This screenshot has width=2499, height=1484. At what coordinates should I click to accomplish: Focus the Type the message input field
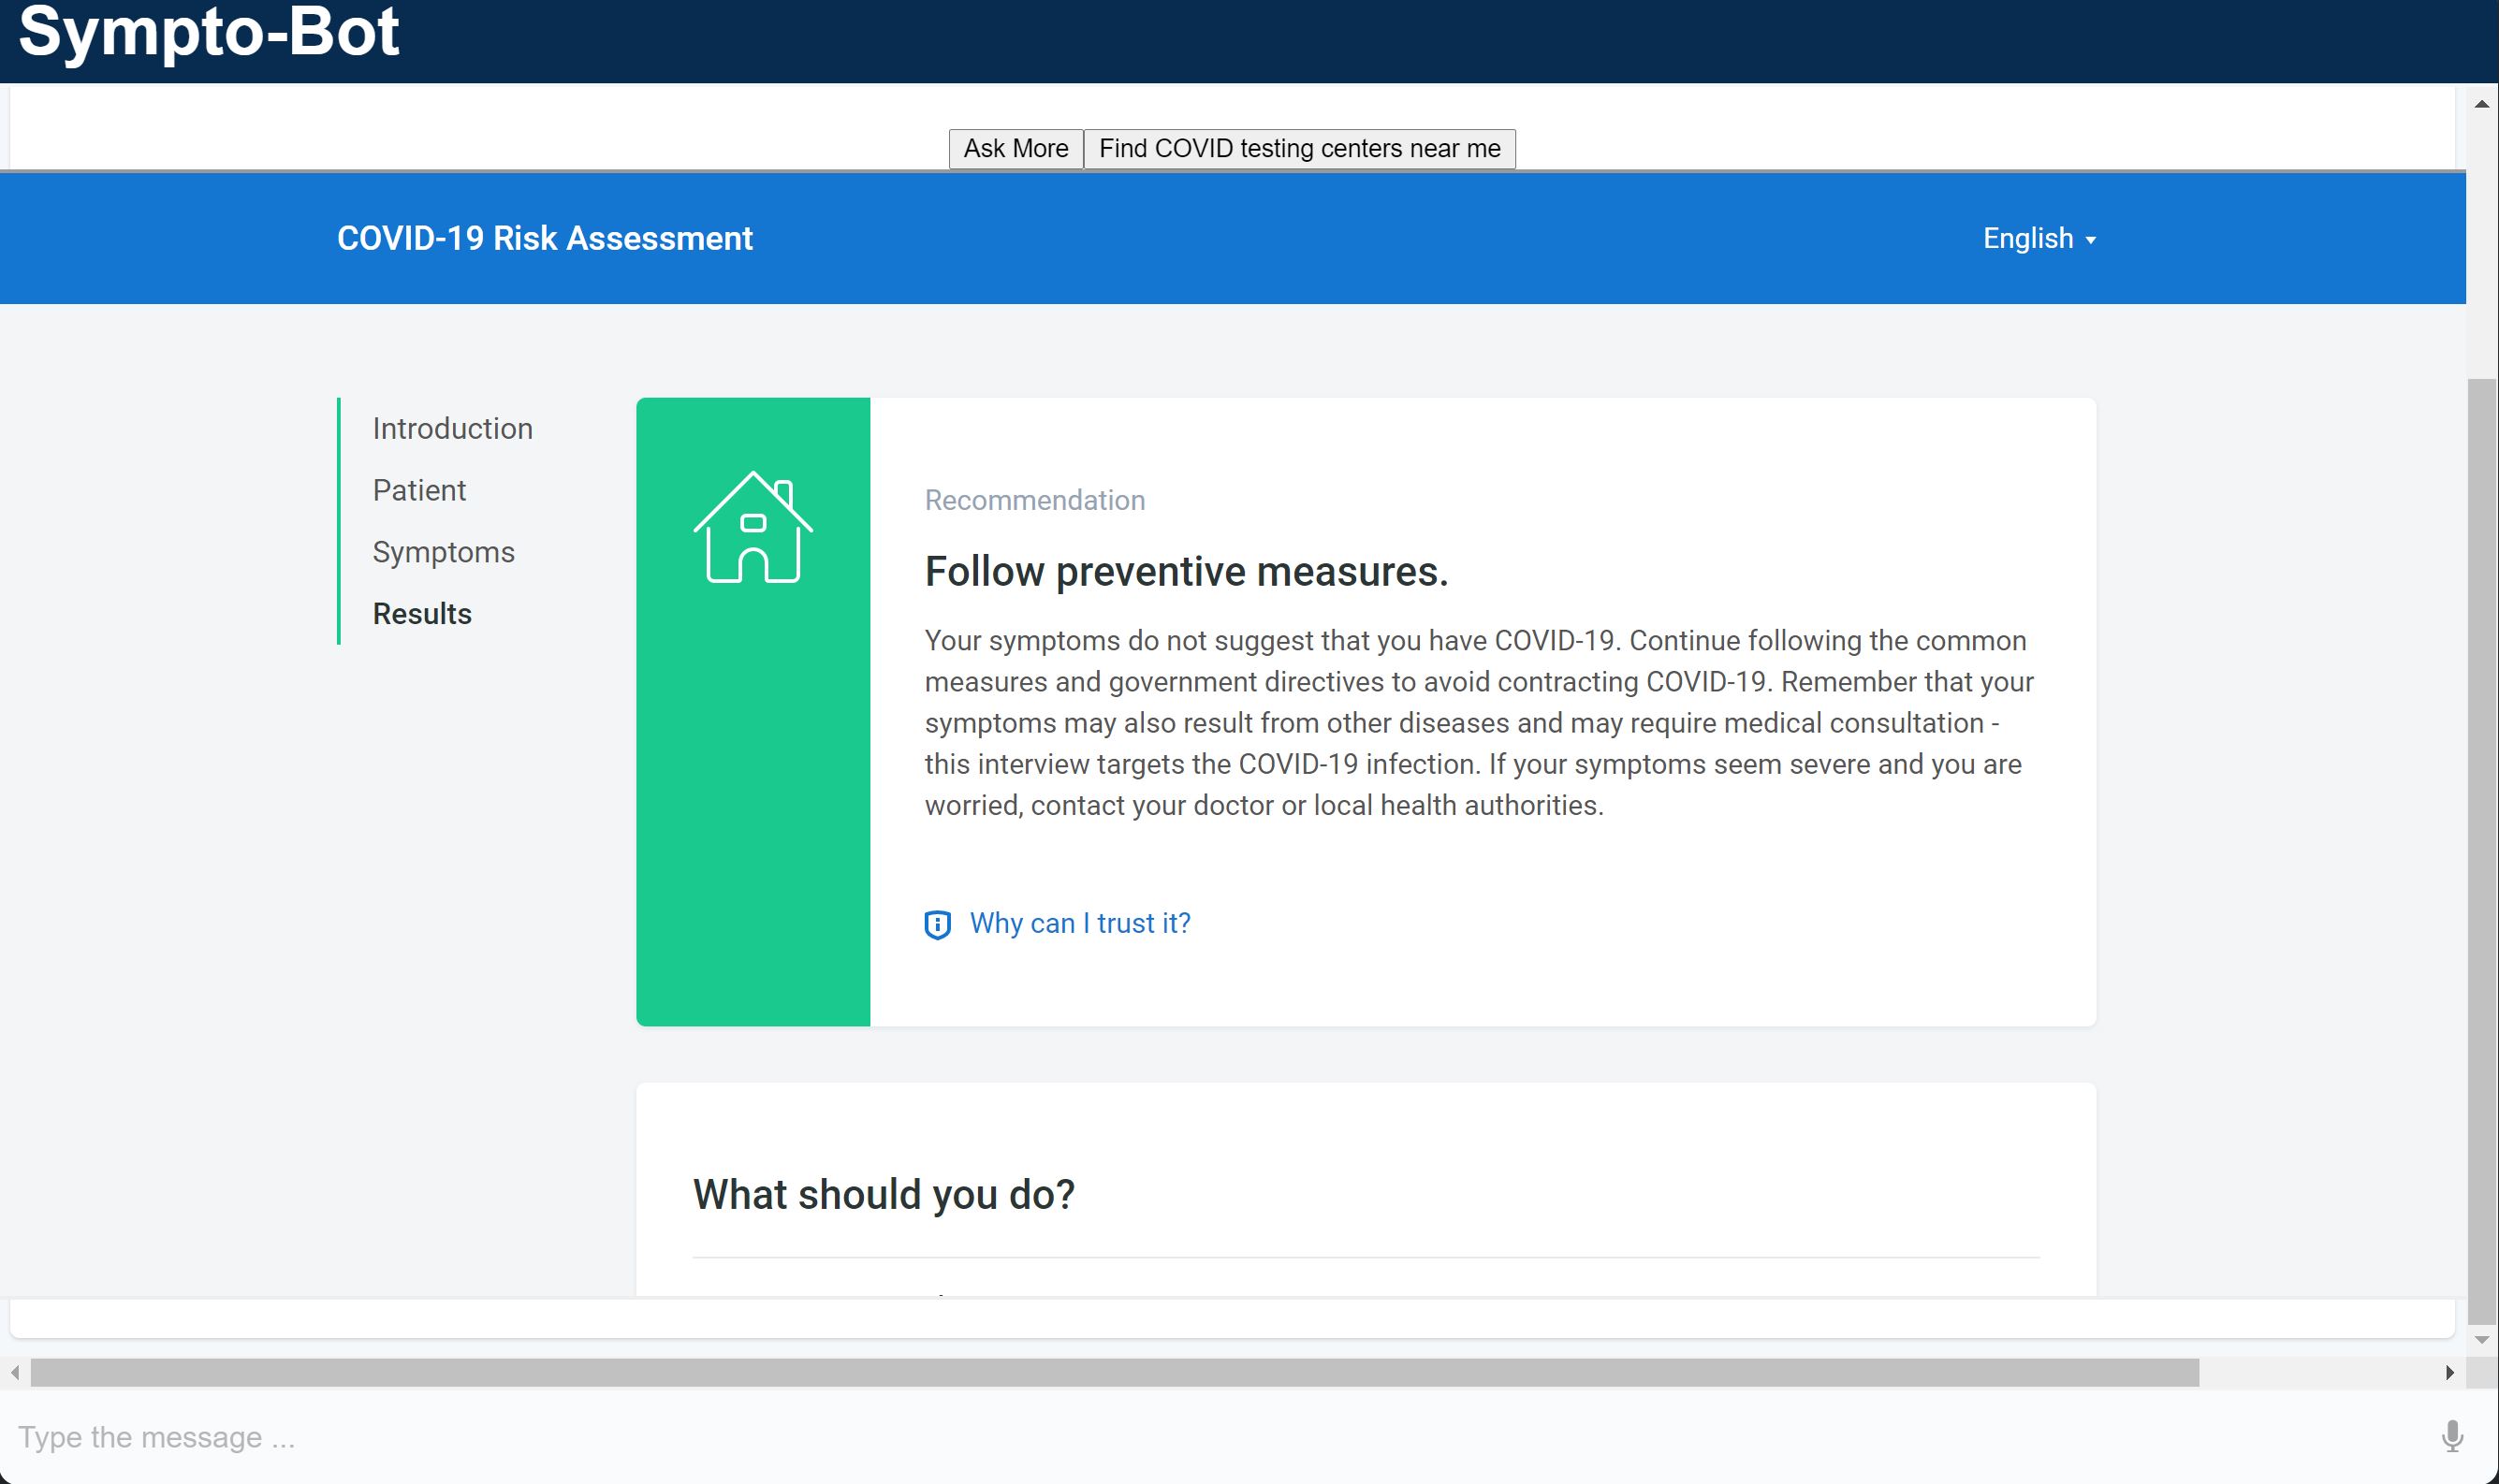(1200, 1436)
